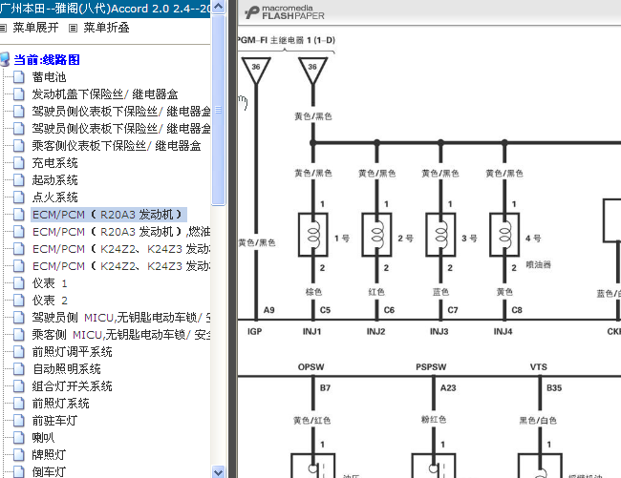Click page icon beside 乘客侧 MICU
Image resolution: width=621 pixels, height=478 pixels.
tap(18, 335)
